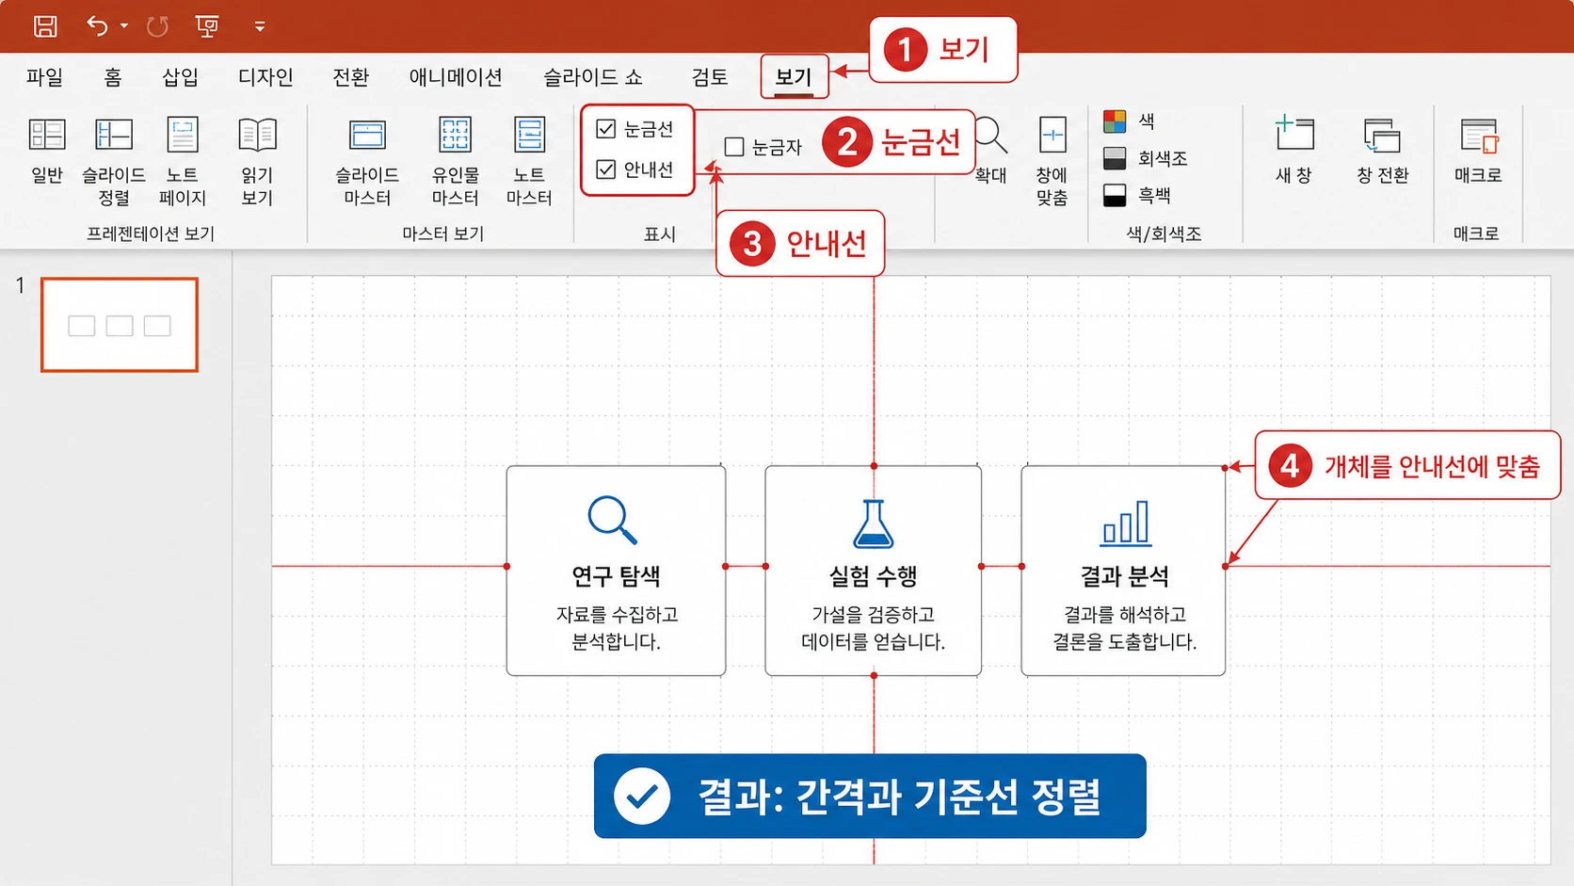Viewport: 1574px width, 886px height.
Task: Open the 파일 tab
Action: tap(44, 77)
